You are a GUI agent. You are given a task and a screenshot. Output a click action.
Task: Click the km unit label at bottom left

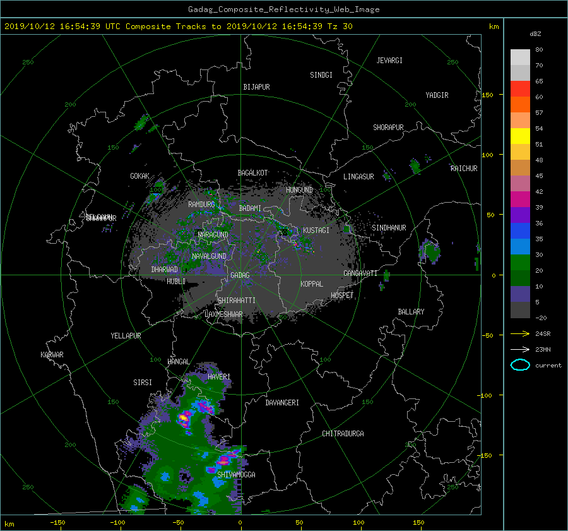pyautogui.click(x=9, y=524)
